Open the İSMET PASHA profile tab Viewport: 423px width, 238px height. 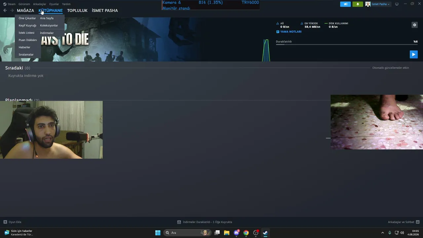(x=105, y=11)
